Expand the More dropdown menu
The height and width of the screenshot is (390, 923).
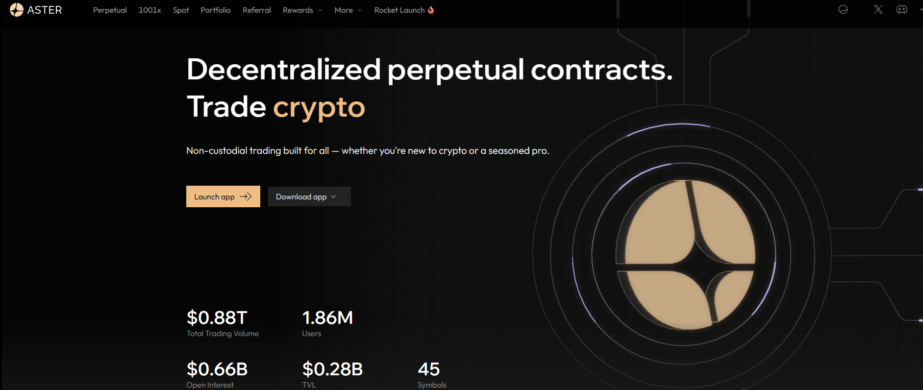[x=348, y=10]
